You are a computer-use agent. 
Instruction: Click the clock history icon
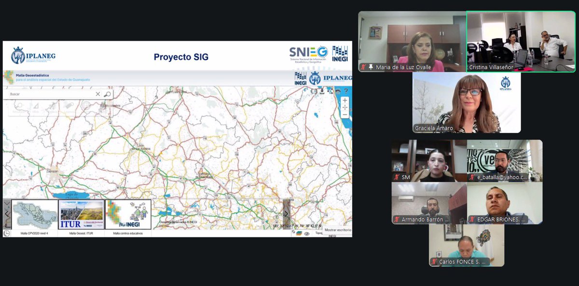pyautogui.click(x=7, y=233)
